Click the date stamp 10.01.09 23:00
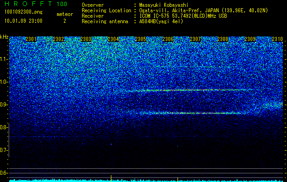Image resolution: width=287 pixels, height=182 pixels. tap(23, 21)
